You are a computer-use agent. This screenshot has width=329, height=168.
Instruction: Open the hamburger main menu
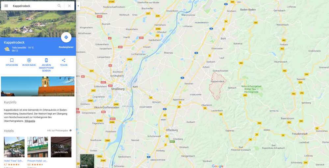click(6, 6)
